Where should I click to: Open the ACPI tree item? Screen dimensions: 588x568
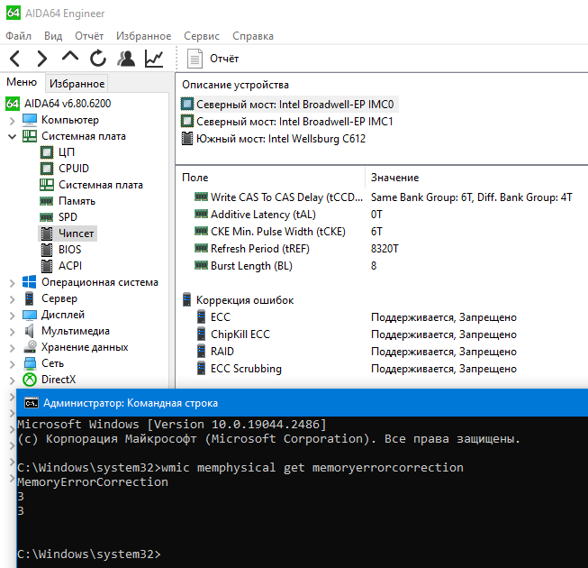pyautogui.click(x=70, y=265)
